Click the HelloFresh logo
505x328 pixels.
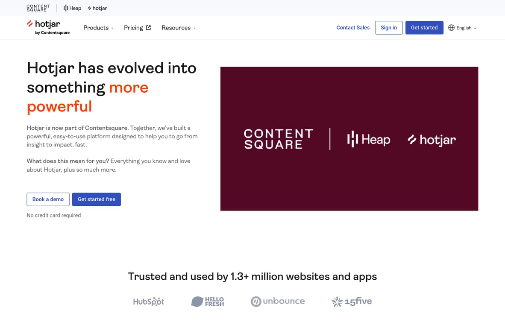click(207, 302)
